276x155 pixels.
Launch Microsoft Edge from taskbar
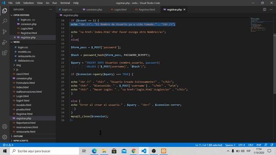94,151
